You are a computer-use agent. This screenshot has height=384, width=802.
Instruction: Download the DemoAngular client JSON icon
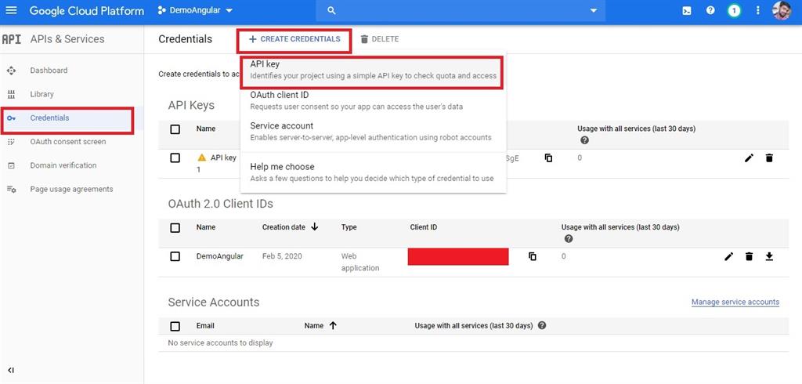769,256
